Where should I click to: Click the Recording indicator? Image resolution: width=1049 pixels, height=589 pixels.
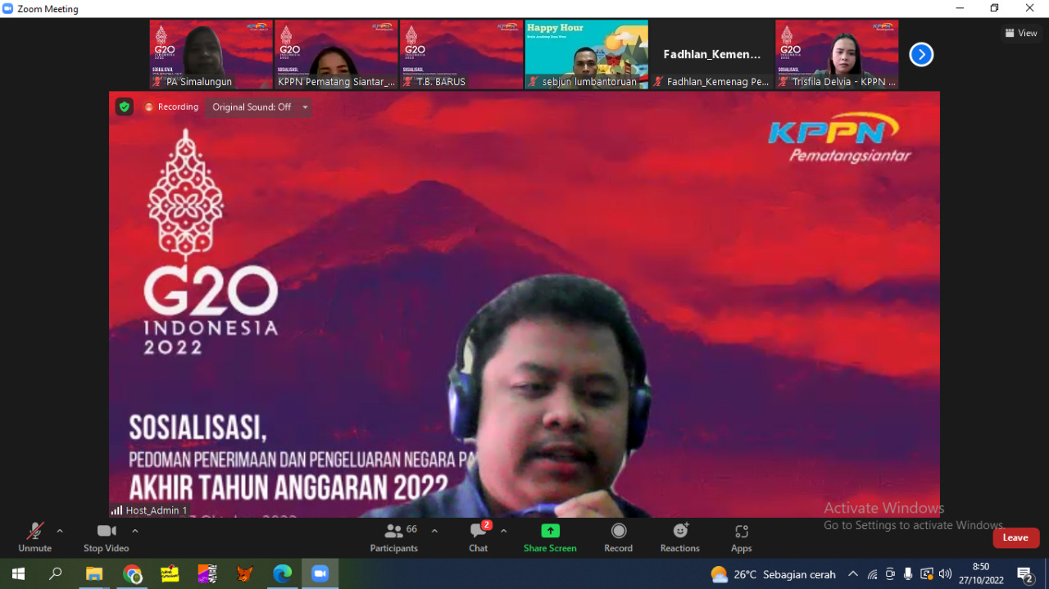[171, 106]
